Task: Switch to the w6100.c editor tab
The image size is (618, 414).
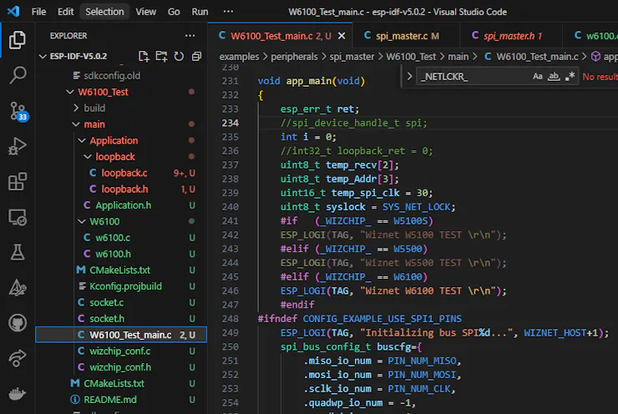Action: [x=590, y=36]
